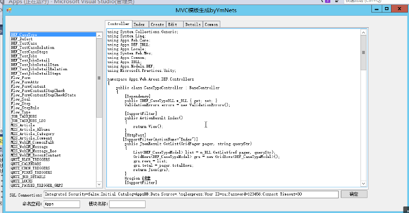Click the CaseTypeController class declaration line
This screenshot has width=409, height=213.
coord(168,88)
